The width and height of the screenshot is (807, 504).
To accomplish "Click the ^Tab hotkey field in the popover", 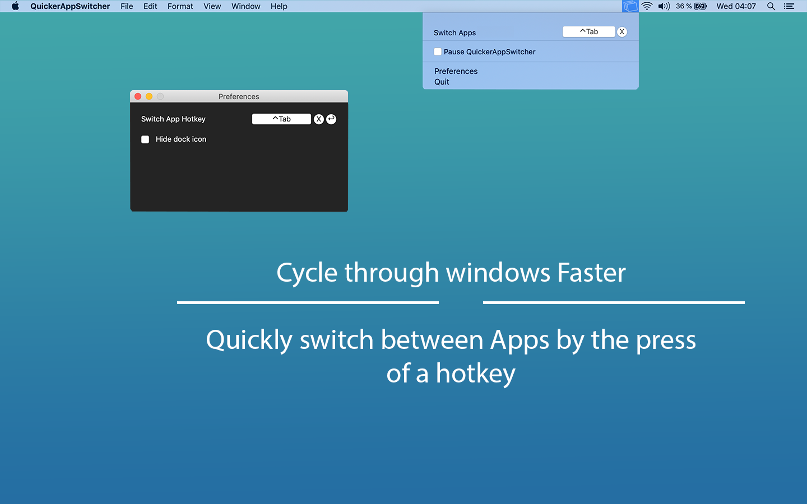I will tap(588, 31).
